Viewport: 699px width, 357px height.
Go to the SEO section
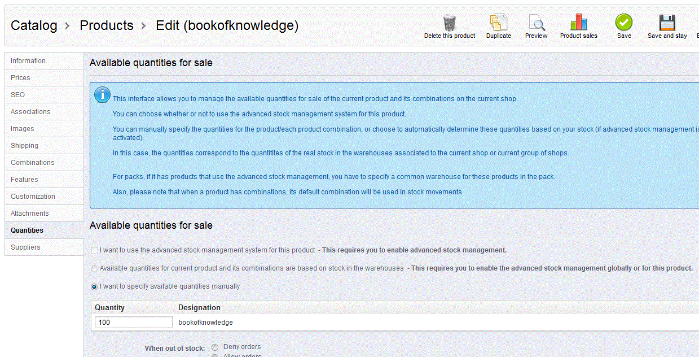(x=16, y=94)
